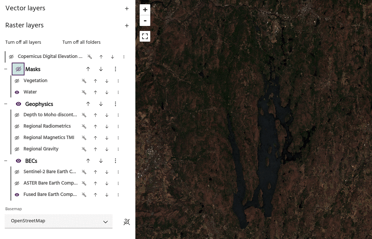This screenshot has height=239, width=372.
Task: Open style wand for Regional Radiometrics
Action: pyautogui.click(x=84, y=126)
